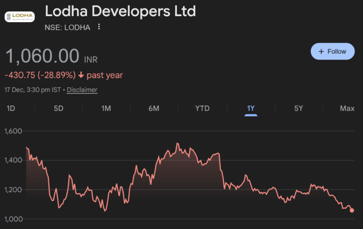The height and width of the screenshot is (229, 363).
Task: Click the 1,600 y-axis label
Action: [13, 131]
